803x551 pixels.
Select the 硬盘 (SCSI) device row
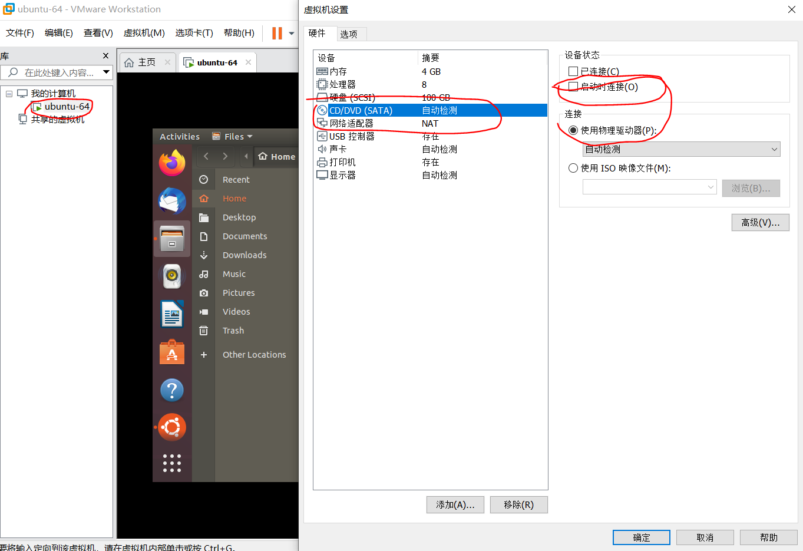point(431,97)
